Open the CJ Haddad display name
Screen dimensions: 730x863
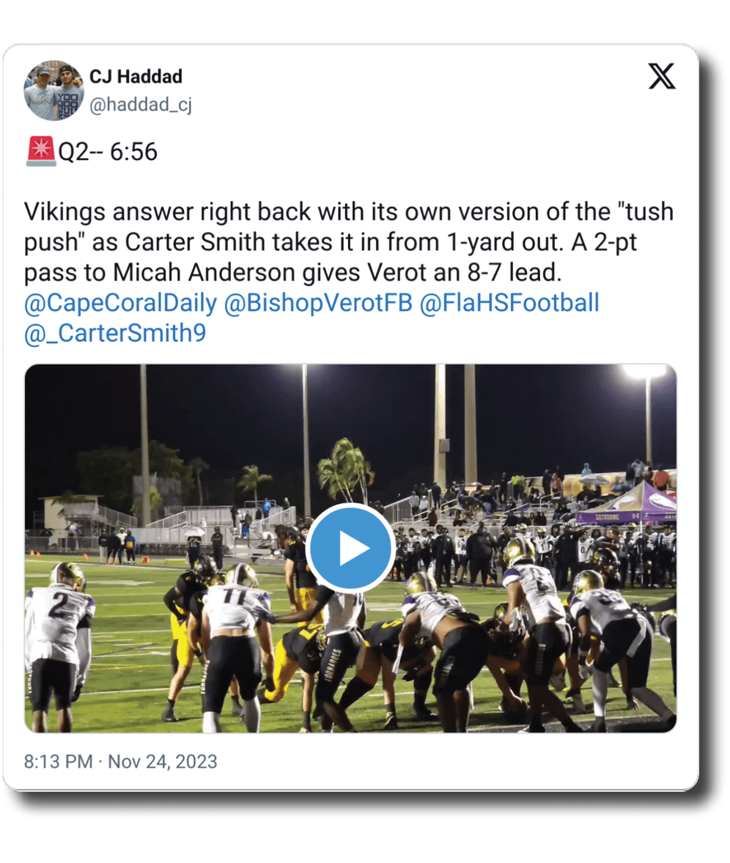click(136, 76)
